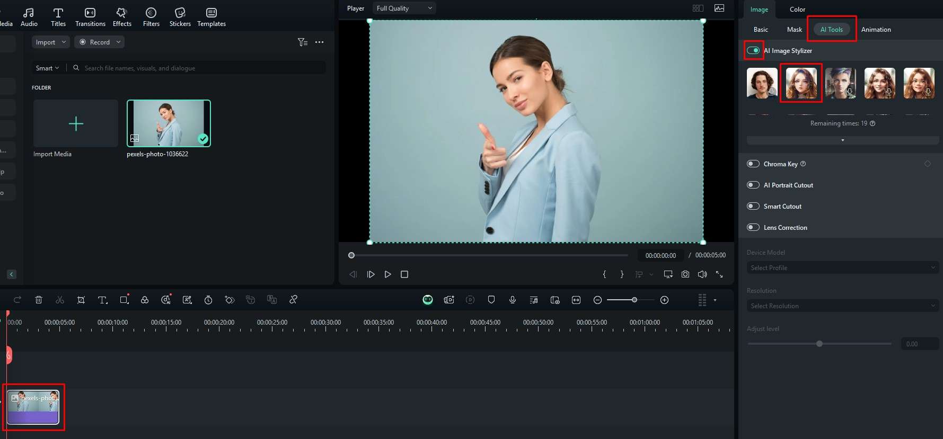
Task: Choose the second stylizer portrait thumbnail
Action: (801, 83)
